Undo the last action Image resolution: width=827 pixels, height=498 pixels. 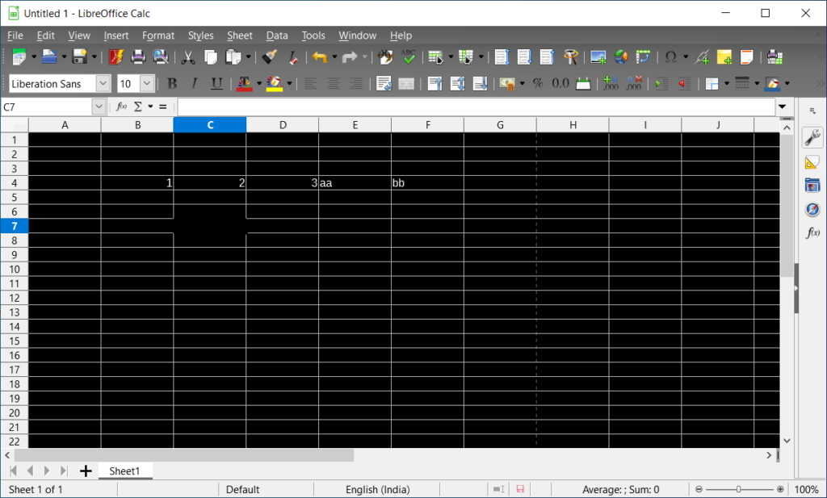coord(320,57)
